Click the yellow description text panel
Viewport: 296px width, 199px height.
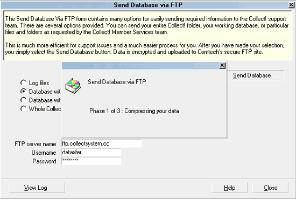click(148, 36)
